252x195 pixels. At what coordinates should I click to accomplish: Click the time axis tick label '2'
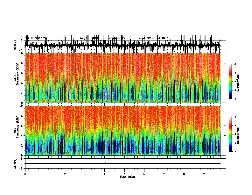click(x=65, y=174)
